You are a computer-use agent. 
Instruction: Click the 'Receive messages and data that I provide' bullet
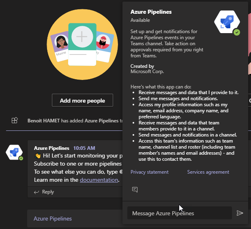189,92
